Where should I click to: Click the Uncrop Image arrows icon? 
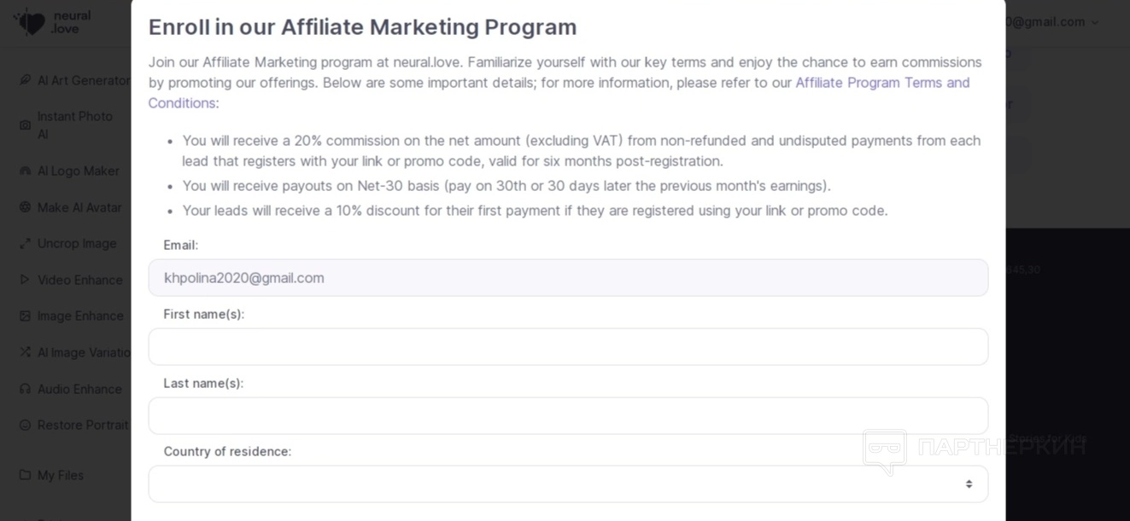[x=25, y=243]
